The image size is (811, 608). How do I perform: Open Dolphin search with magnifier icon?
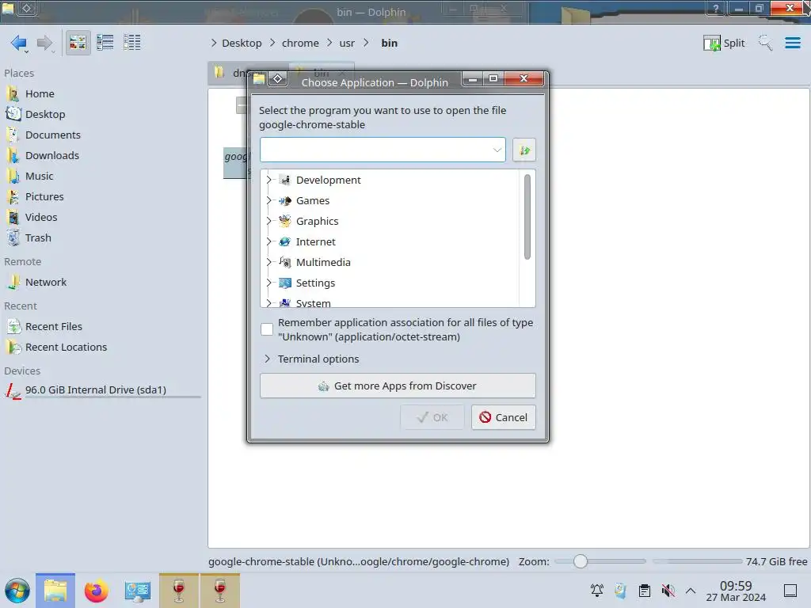click(x=765, y=43)
